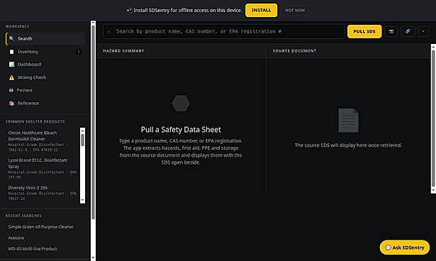Click the products list scrollbar down arrow
436x261 pixels.
[x=82, y=200]
